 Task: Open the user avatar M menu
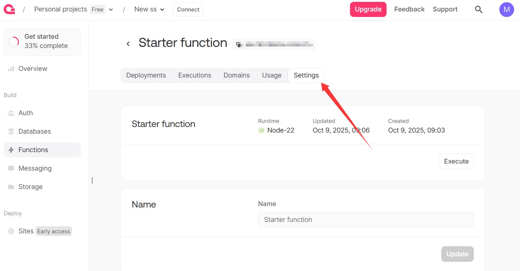(506, 10)
